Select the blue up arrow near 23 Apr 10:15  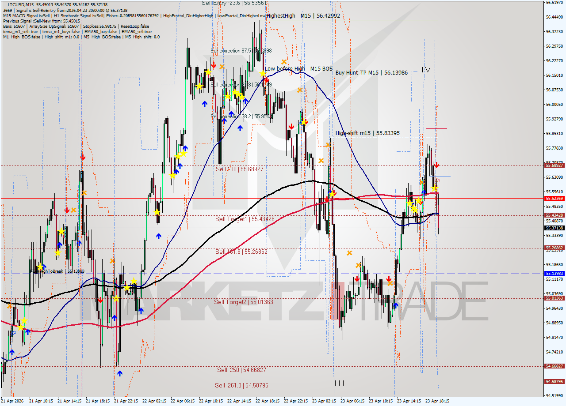(x=395, y=306)
